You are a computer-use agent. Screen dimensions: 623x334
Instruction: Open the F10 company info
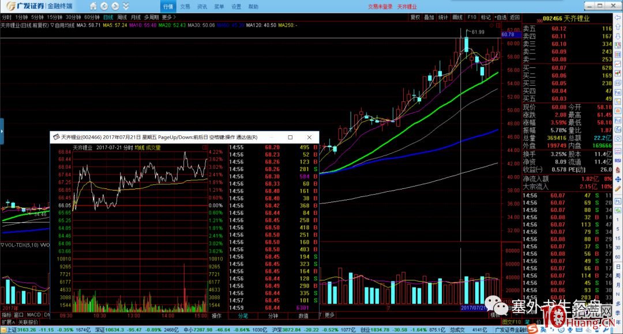click(x=472, y=17)
